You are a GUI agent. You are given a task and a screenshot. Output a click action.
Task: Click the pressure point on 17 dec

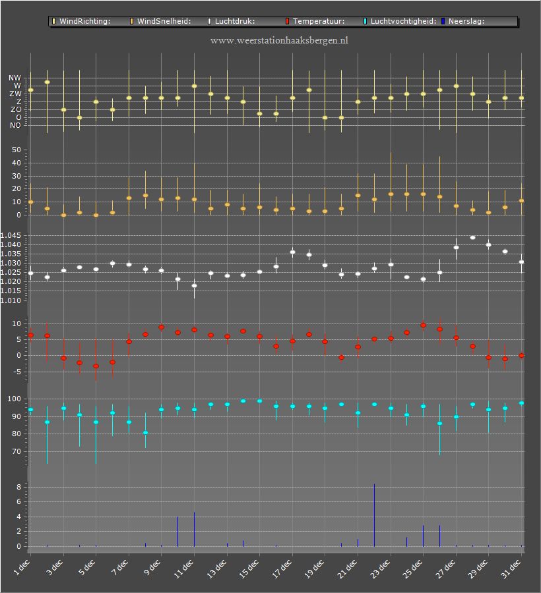[293, 252]
